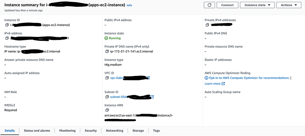Switch to the Status and alarms tab
The width and height of the screenshot is (305, 136).
point(37,131)
